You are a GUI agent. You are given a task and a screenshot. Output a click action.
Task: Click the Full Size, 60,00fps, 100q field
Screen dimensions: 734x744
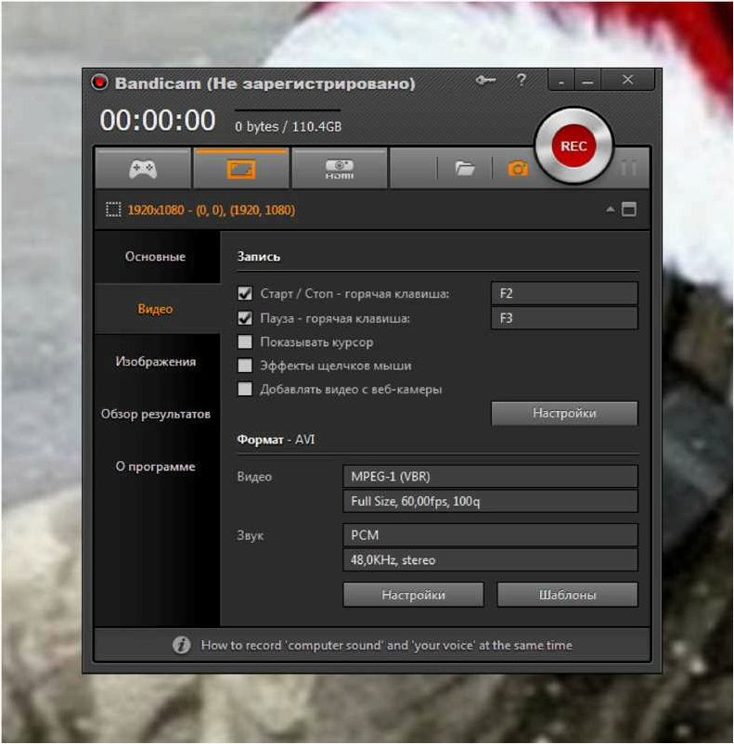(x=490, y=501)
